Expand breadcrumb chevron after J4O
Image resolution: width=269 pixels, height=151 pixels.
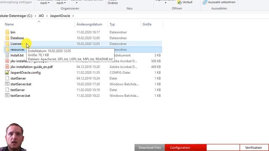(47, 16)
